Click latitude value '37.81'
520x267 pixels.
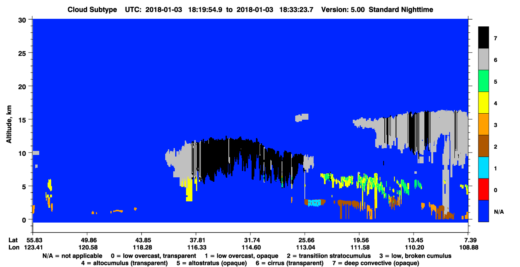[196, 240]
